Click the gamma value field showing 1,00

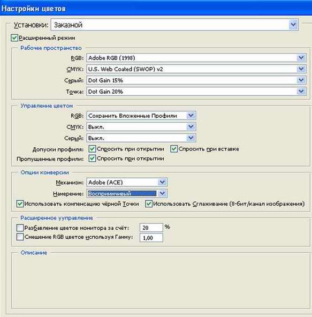pyautogui.click(x=151, y=238)
